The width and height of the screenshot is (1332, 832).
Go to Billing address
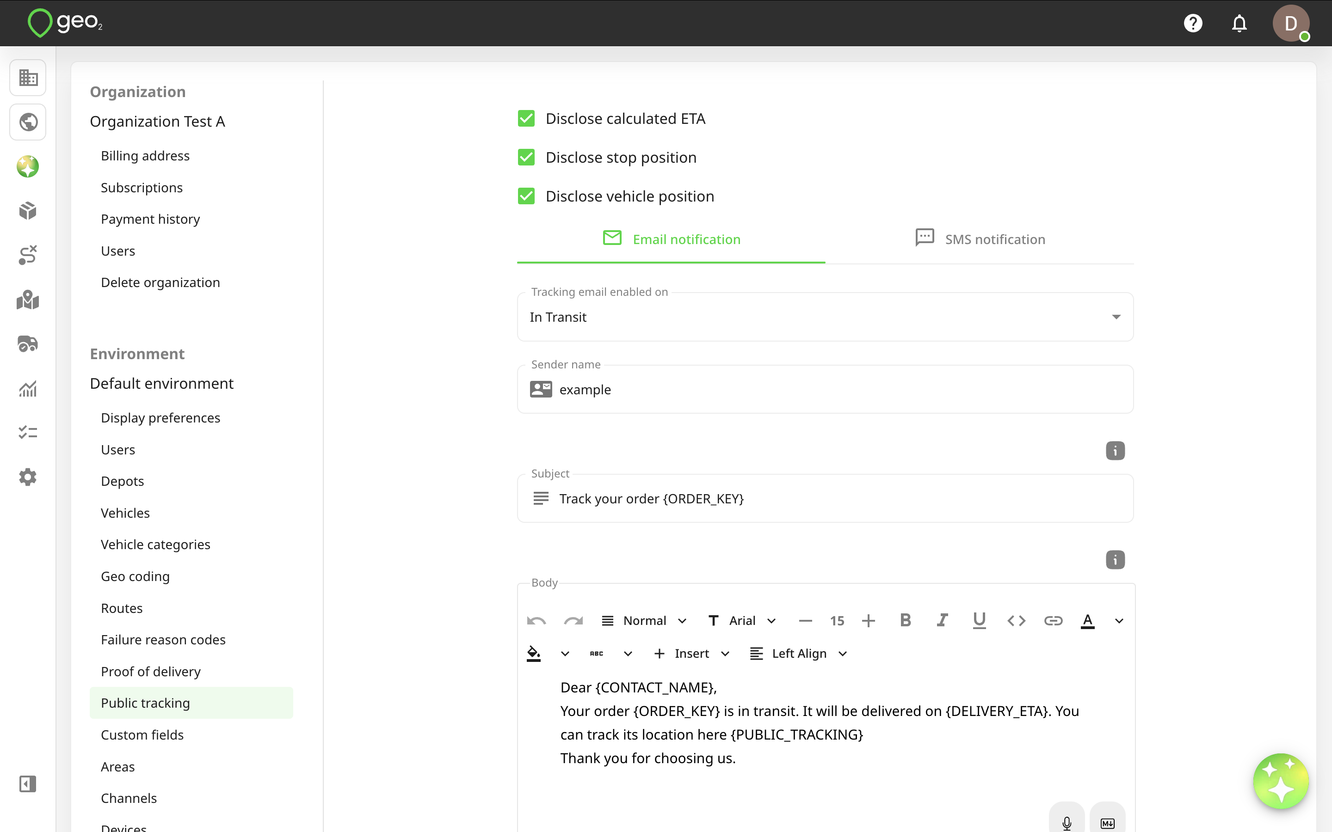(145, 156)
